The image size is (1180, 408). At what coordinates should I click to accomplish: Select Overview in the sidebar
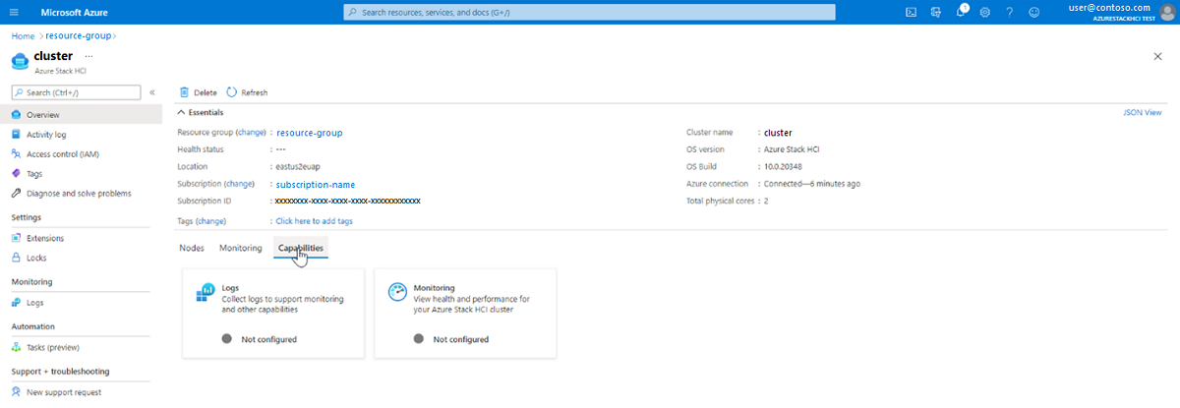[x=81, y=115]
